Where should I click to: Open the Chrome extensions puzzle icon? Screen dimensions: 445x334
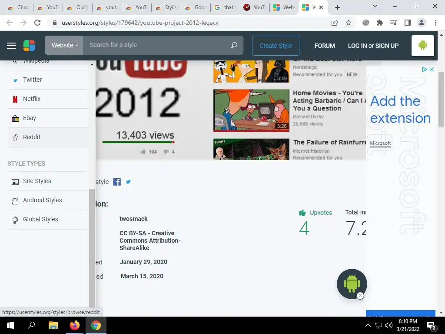pyautogui.click(x=380, y=23)
